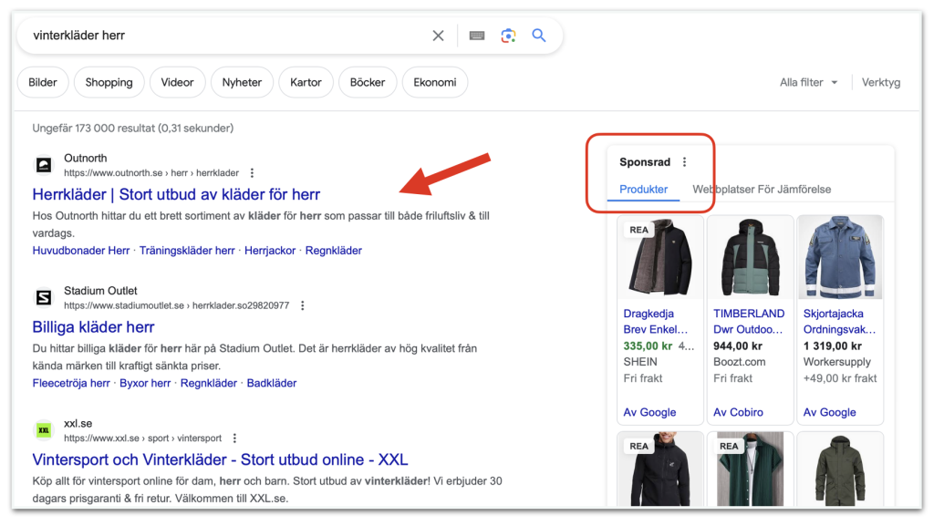Image resolution: width=934 pixels, height=526 pixels.
Task: Click the blue magnifying glass search icon
Action: click(539, 36)
